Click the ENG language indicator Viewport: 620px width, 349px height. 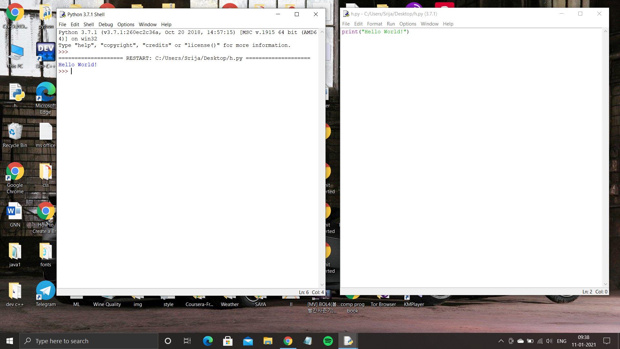coord(562,341)
